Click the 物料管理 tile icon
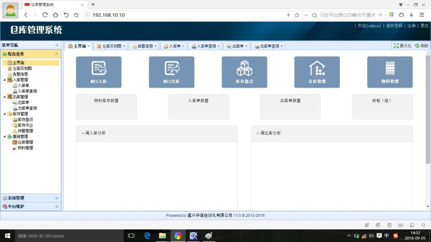Viewport: 431px width, 242px height. pyautogui.click(x=390, y=72)
